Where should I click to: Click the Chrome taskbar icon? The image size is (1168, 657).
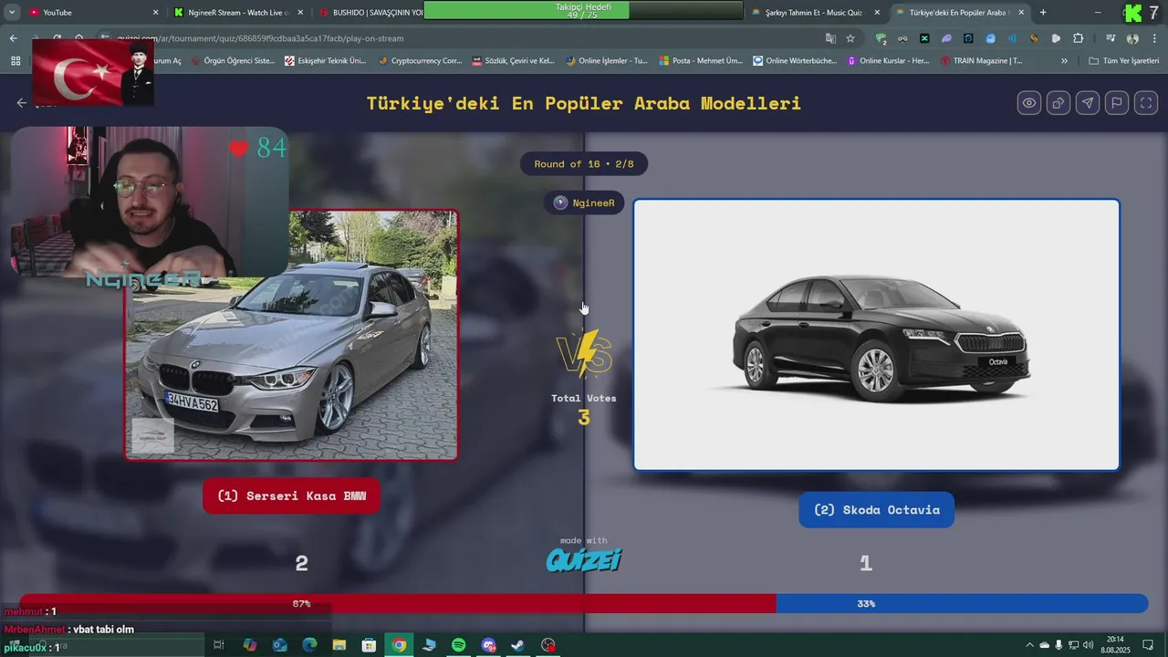(x=399, y=645)
